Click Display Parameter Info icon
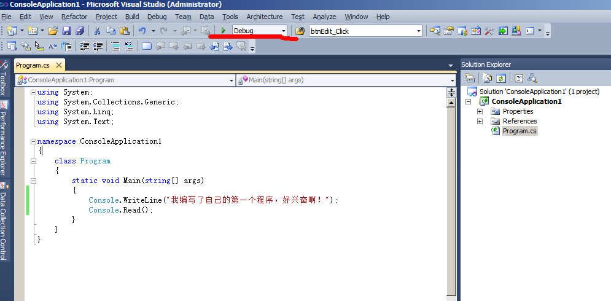This screenshot has width=611, height=301. tap(26, 47)
